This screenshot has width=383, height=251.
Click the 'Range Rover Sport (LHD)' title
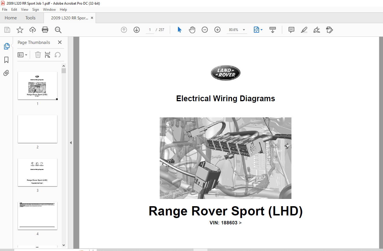click(226, 211)
